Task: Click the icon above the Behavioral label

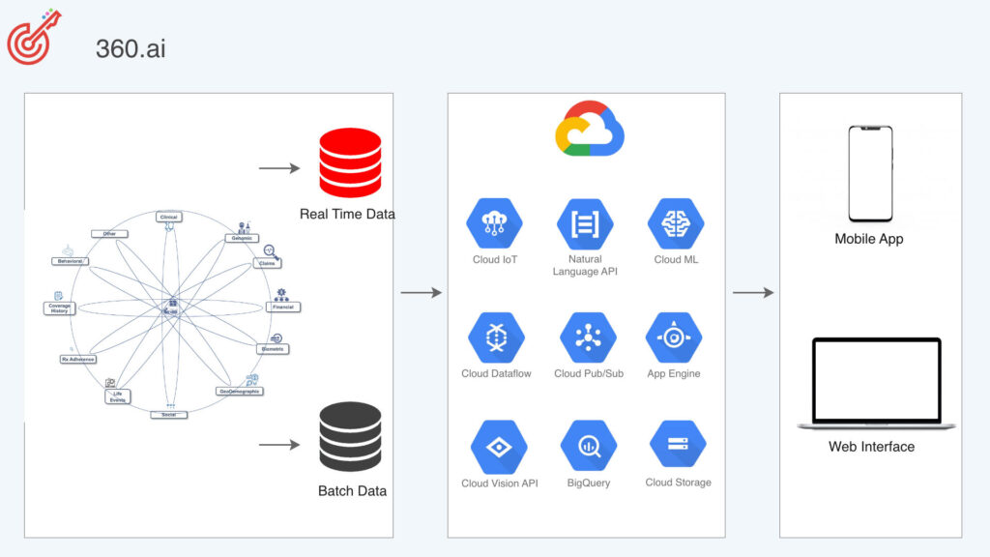Action: [x=68, y=251]
